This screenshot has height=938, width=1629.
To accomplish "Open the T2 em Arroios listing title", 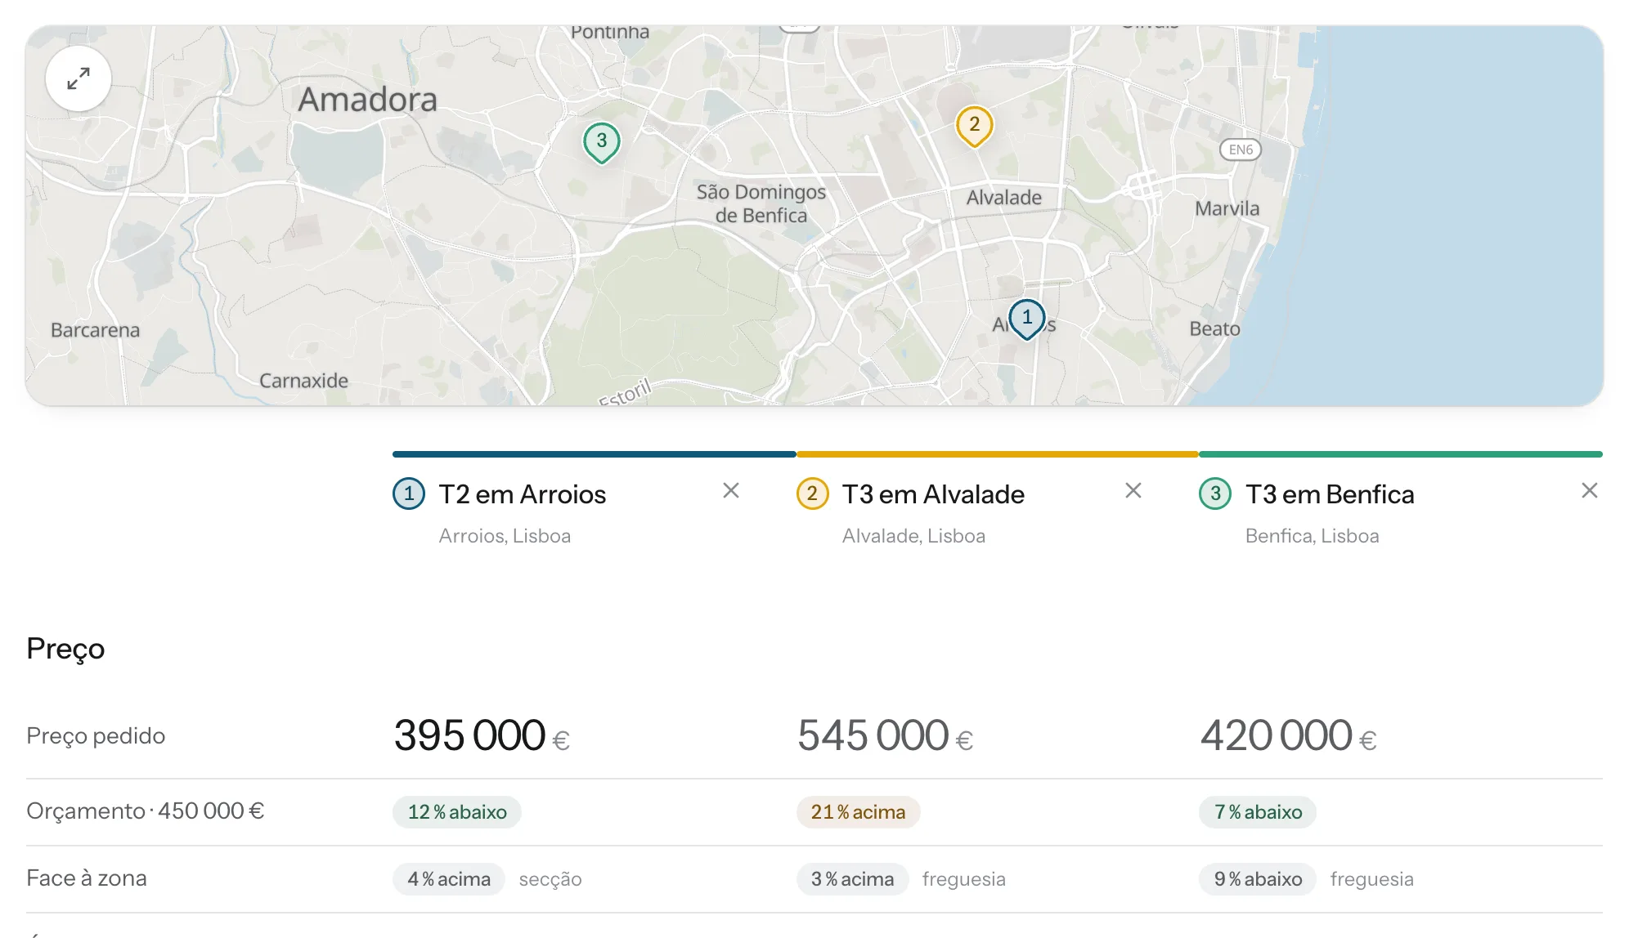I will [523, 494].
